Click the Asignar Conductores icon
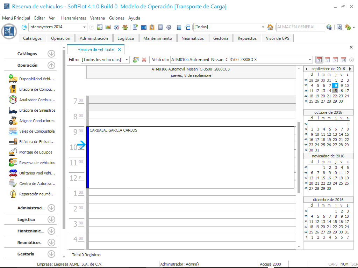Viewport: 358px width, 268px height. point(13,121)
